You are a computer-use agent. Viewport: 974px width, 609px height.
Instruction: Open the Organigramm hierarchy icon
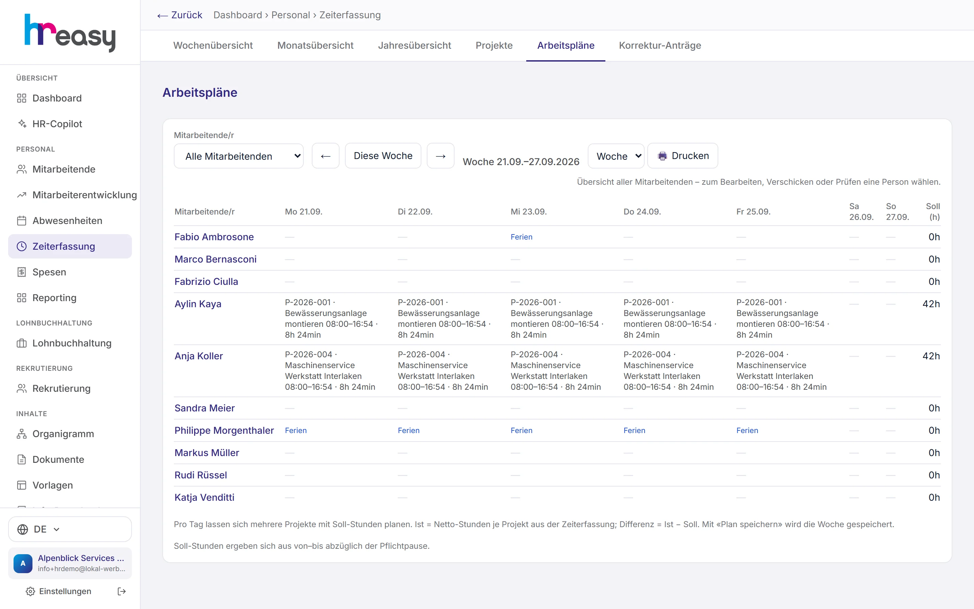point(22,434)
